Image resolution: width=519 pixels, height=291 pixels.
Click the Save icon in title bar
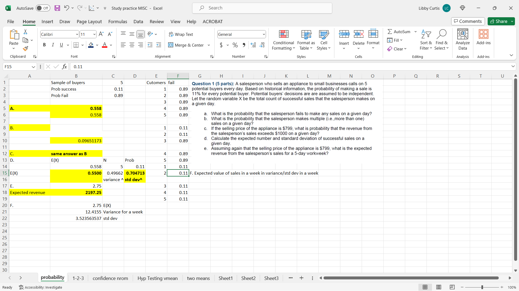pos(57,8)
